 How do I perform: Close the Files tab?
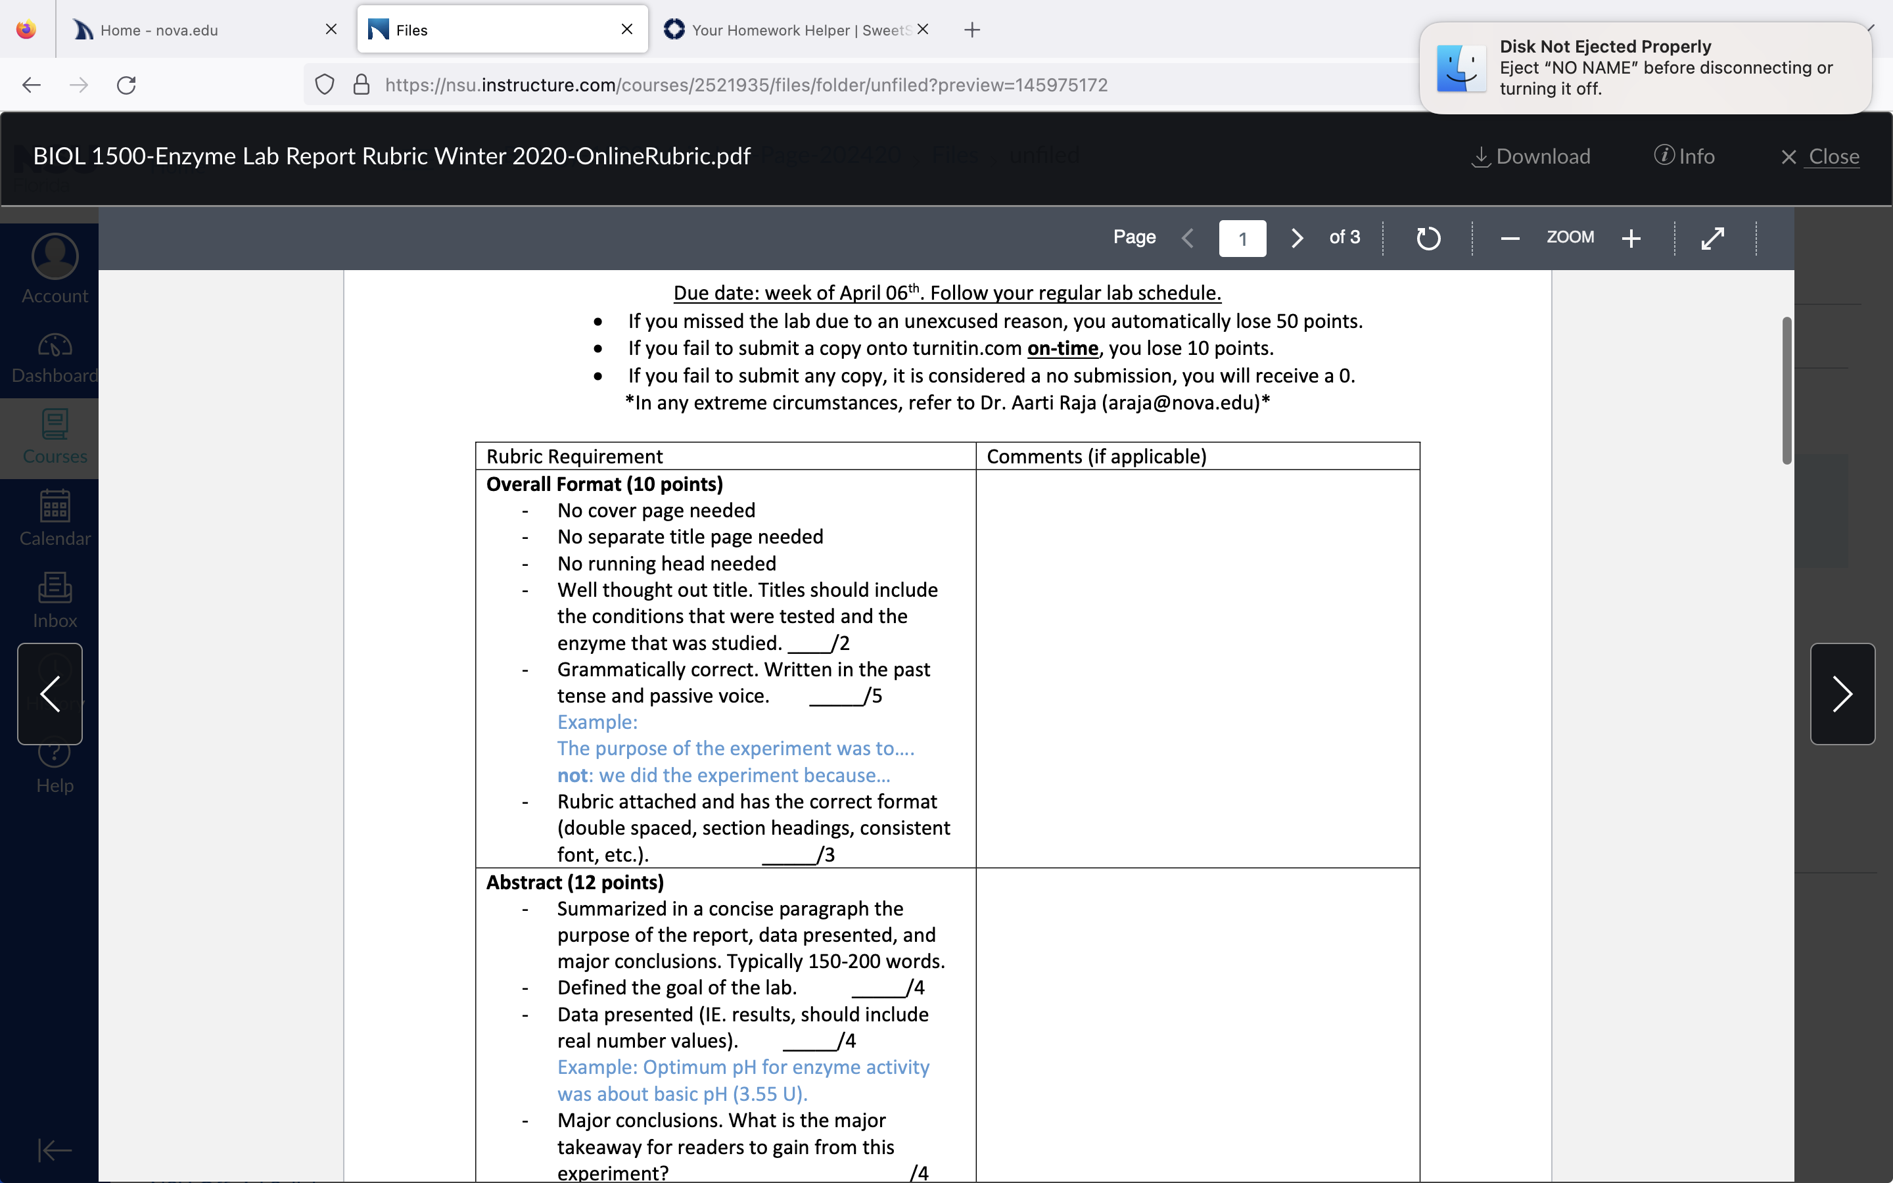[x=626, y=29]
